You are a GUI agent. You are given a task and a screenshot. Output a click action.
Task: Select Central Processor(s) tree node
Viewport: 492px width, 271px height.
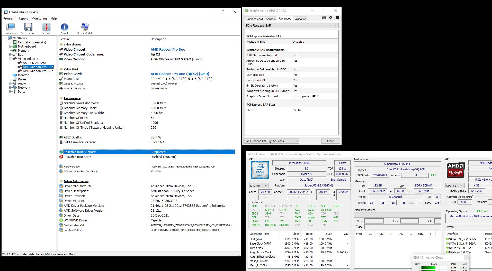click(x=32, y=42)
